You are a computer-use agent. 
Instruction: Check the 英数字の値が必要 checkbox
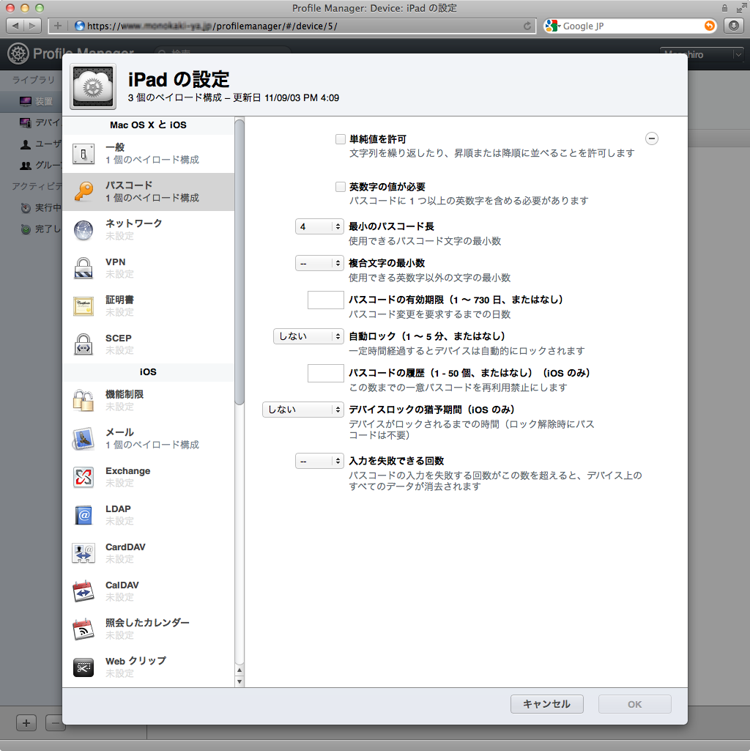341,187
